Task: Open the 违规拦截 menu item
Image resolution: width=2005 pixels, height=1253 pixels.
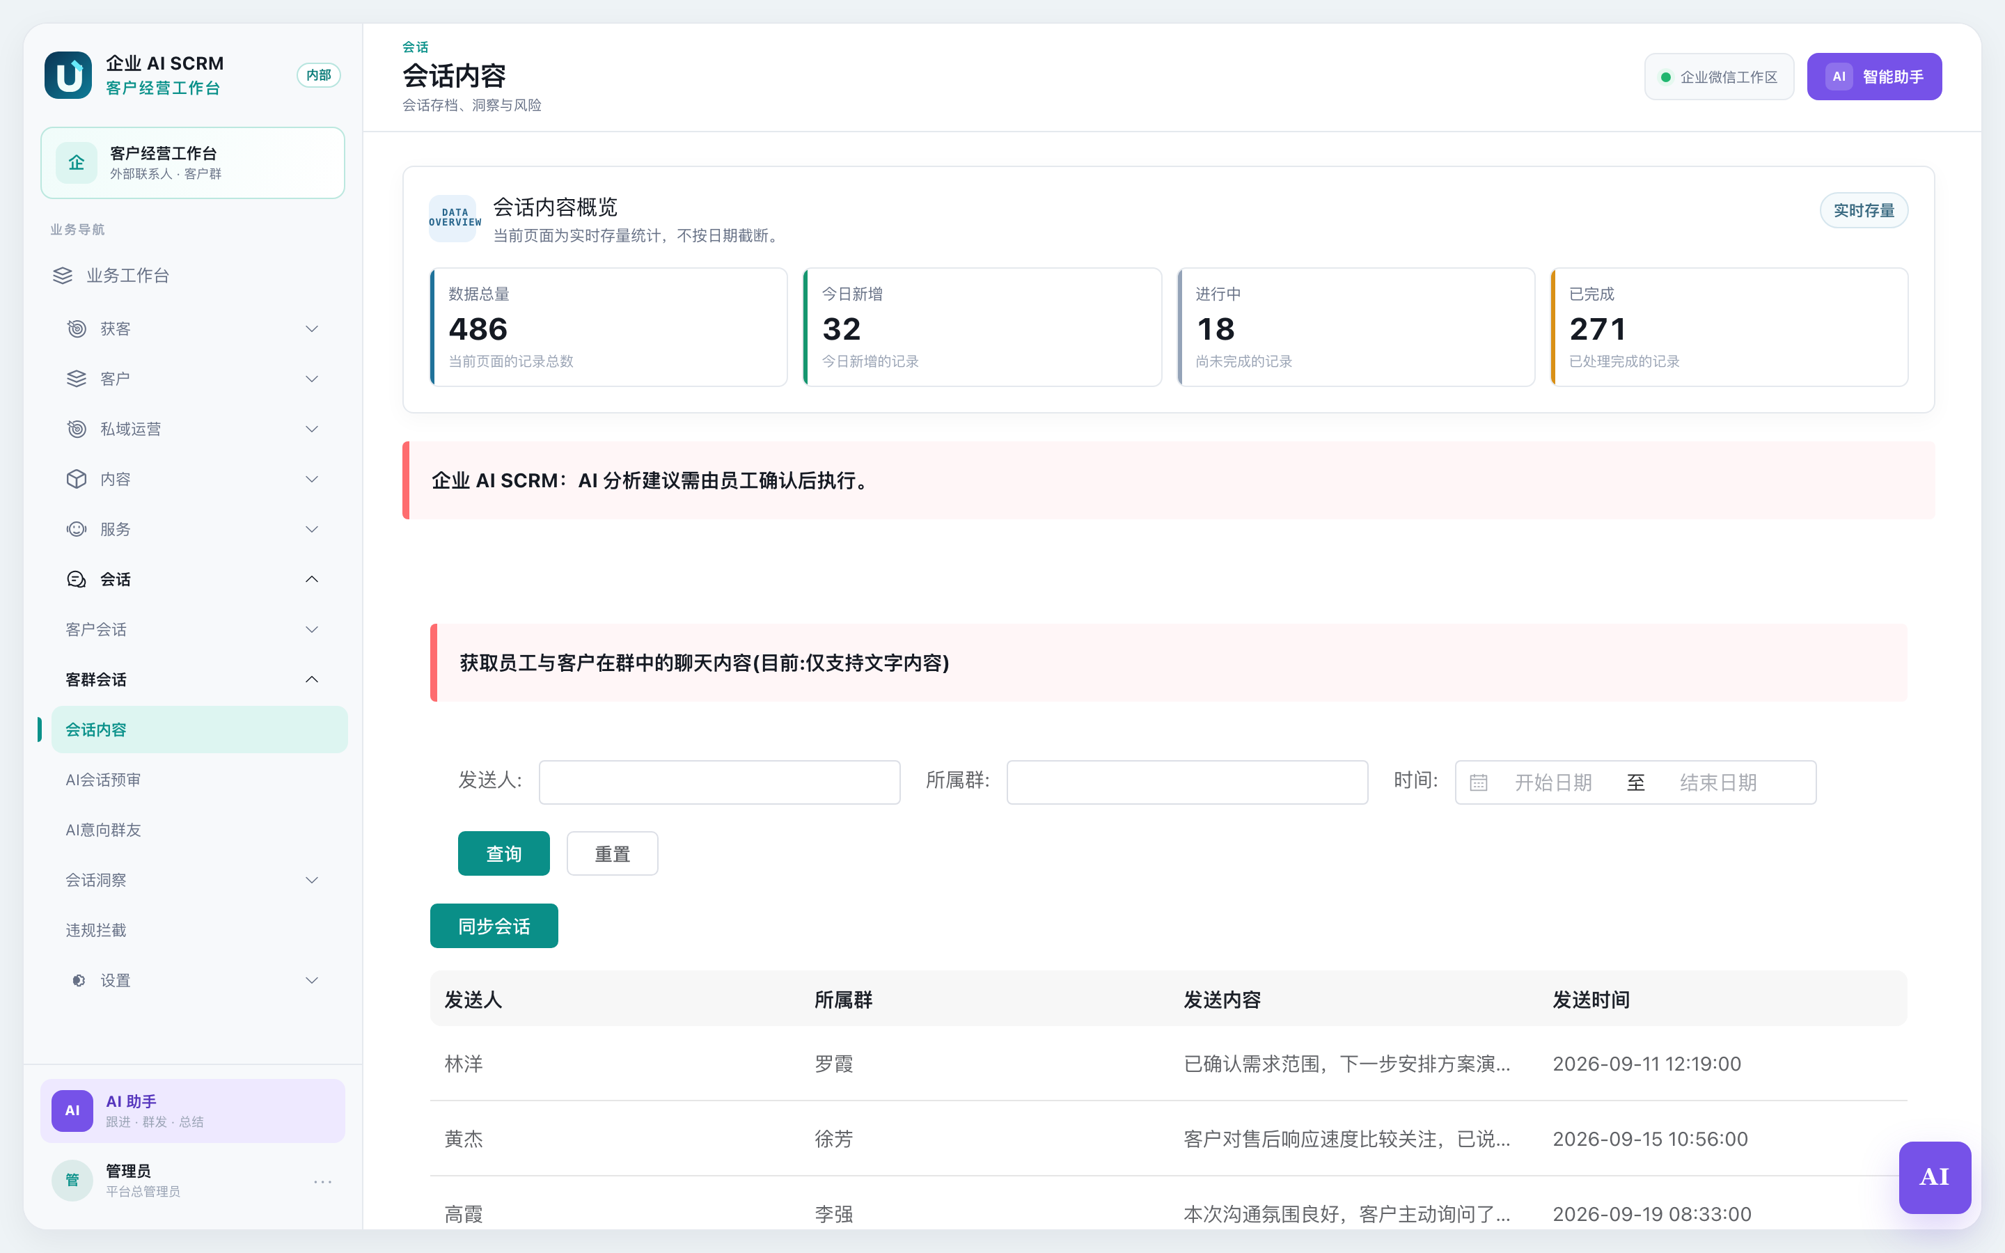Action: 199,930
